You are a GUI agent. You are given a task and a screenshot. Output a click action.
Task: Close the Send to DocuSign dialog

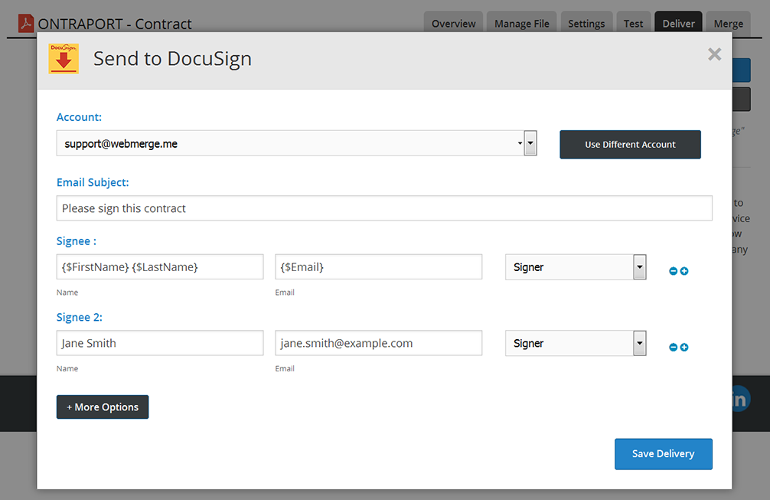click(714, 54)
